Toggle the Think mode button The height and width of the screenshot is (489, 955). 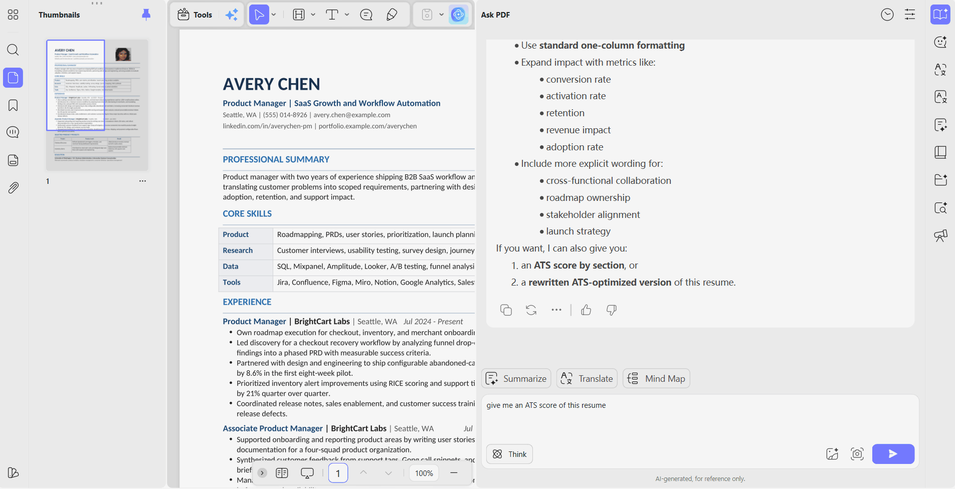point(509,454)
